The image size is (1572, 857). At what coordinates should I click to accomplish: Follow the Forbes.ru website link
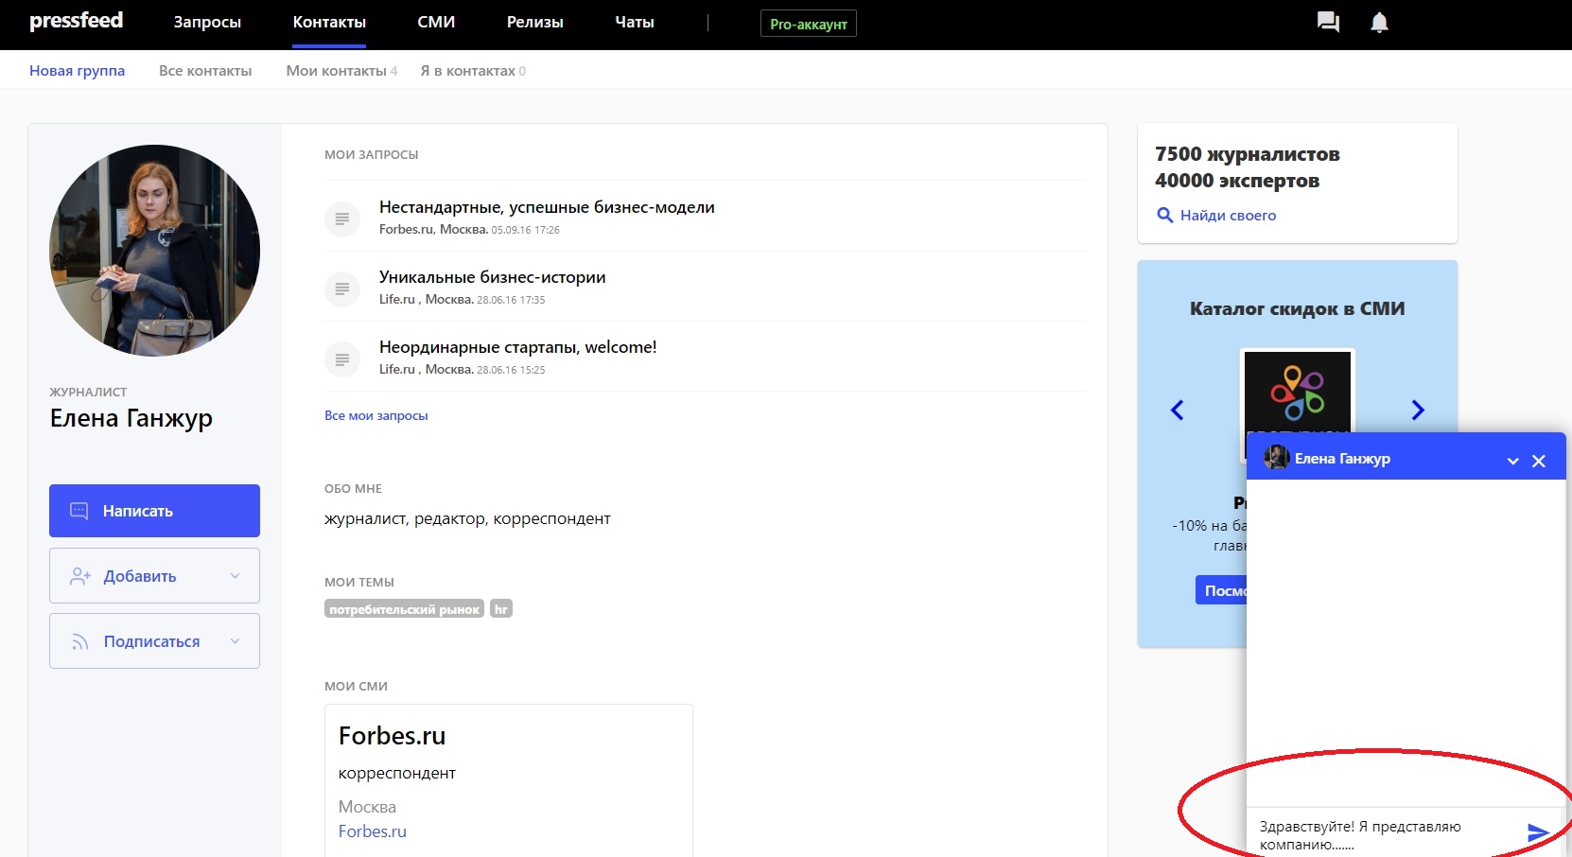tap(372, 831)
